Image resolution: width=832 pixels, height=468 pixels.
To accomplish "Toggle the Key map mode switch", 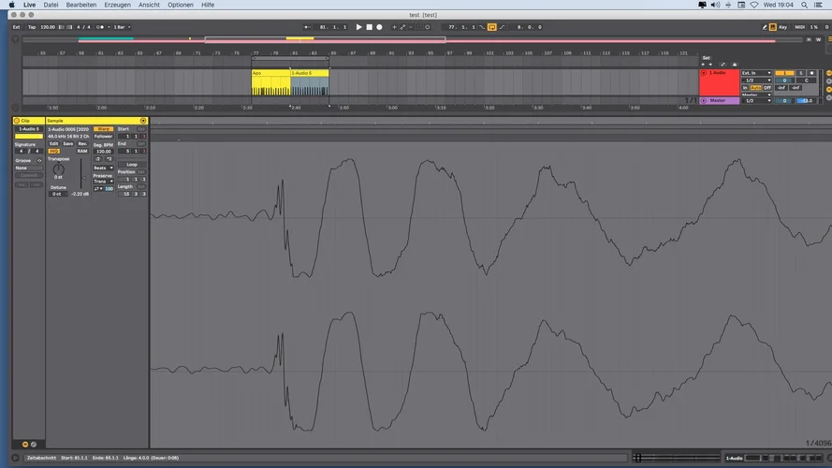I will tap(782, 27).
